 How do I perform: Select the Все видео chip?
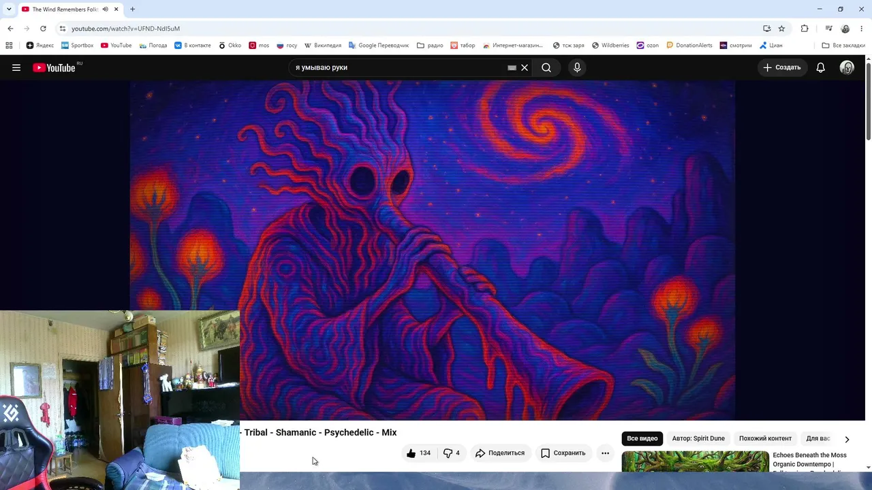(642, 438)
